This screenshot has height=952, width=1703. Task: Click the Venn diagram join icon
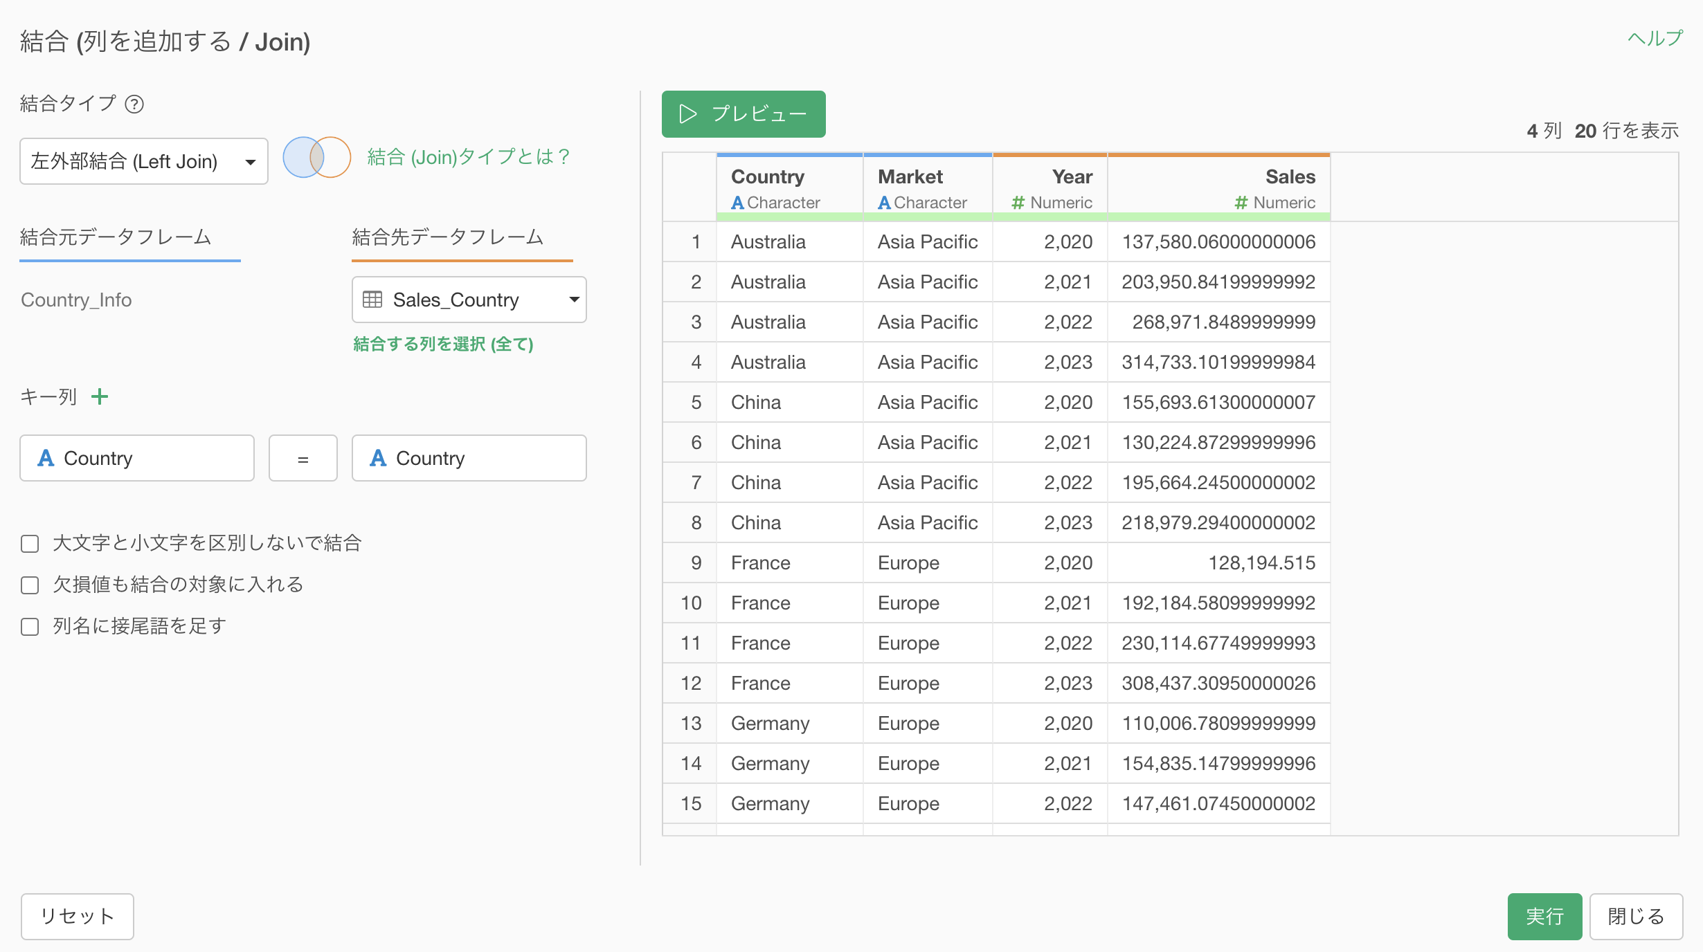tap(317, 158)
